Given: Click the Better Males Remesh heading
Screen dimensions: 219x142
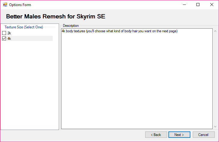Looking at the screenshot, I should pyautogui.click(x=56, y=16).
